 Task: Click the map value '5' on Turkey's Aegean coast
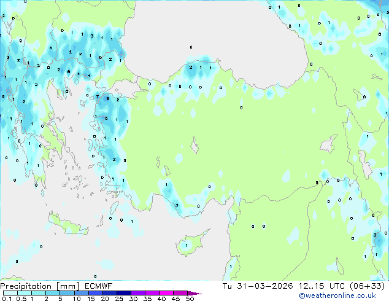point(106,118)
